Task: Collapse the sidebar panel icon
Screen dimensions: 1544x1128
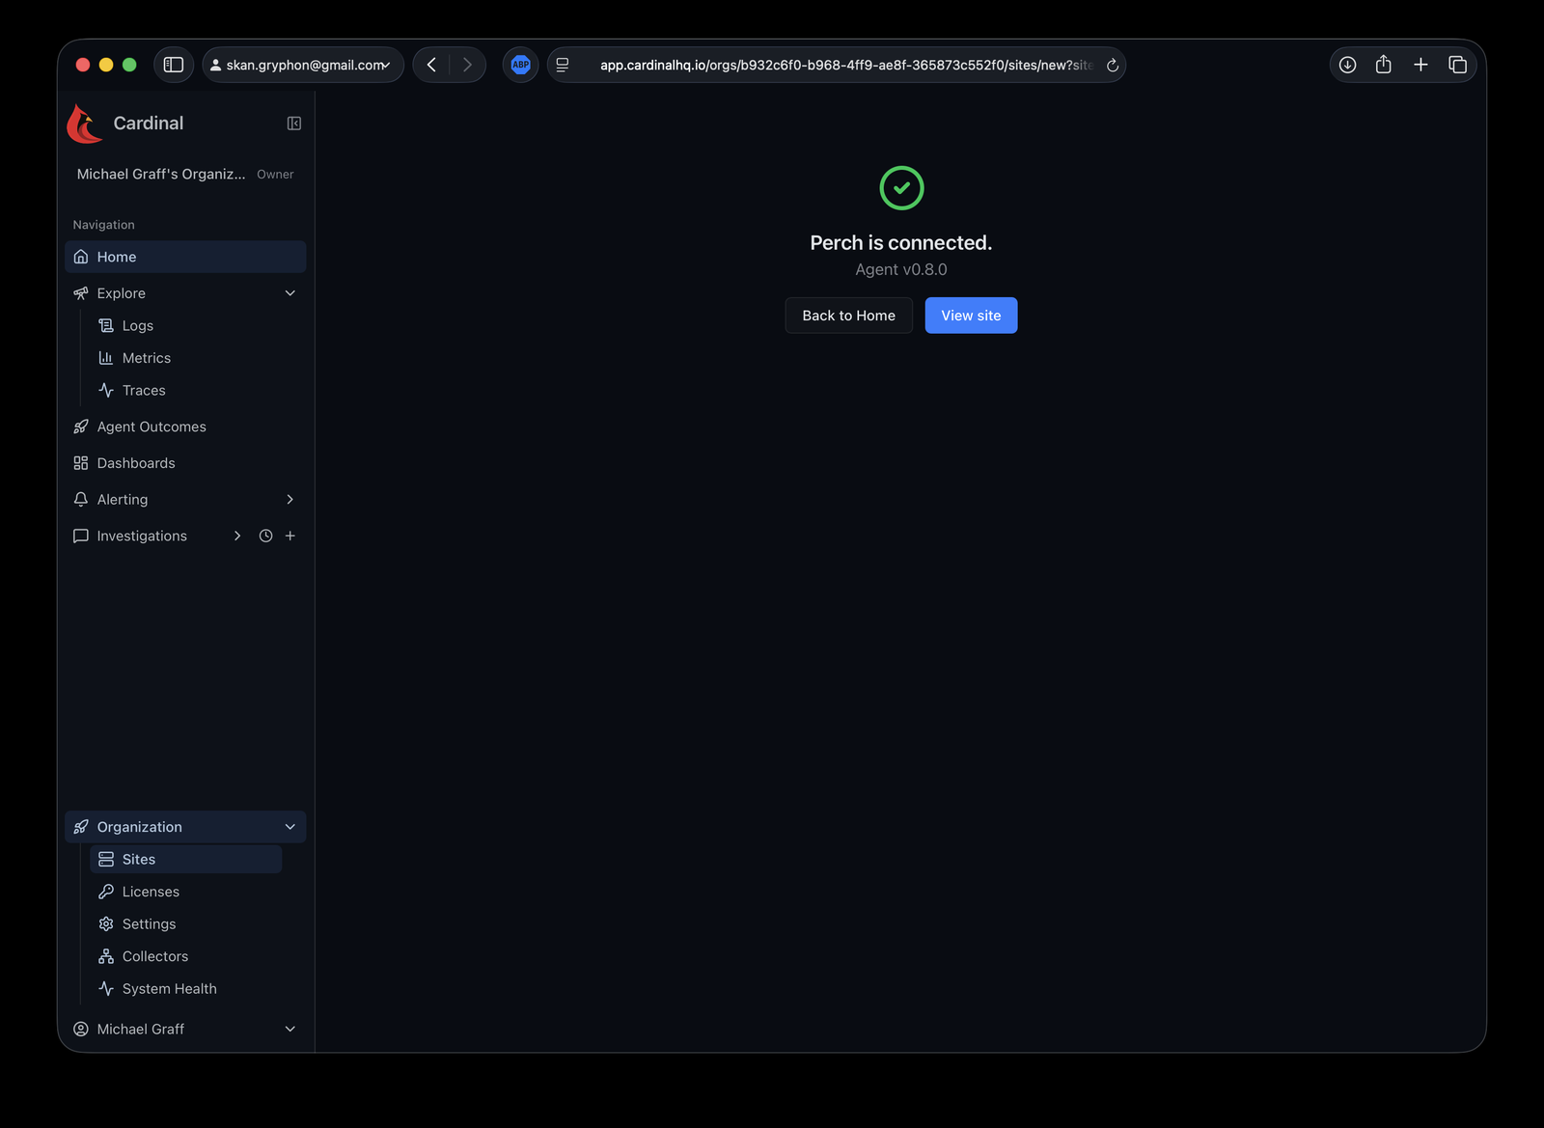Action: pos(294,124)
